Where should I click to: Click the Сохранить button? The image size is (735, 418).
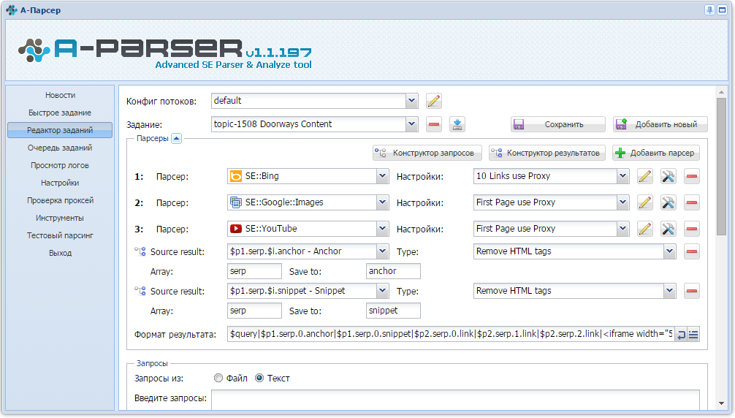point(557,124)
